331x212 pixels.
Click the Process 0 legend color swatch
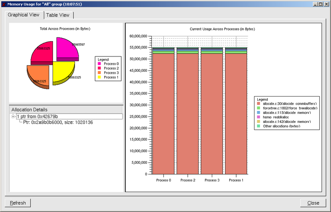[99, 64]
